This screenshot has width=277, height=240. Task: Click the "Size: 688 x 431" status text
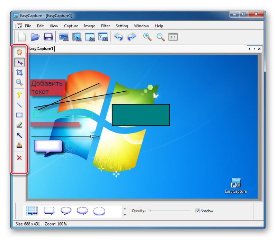(x=28, y=224)
